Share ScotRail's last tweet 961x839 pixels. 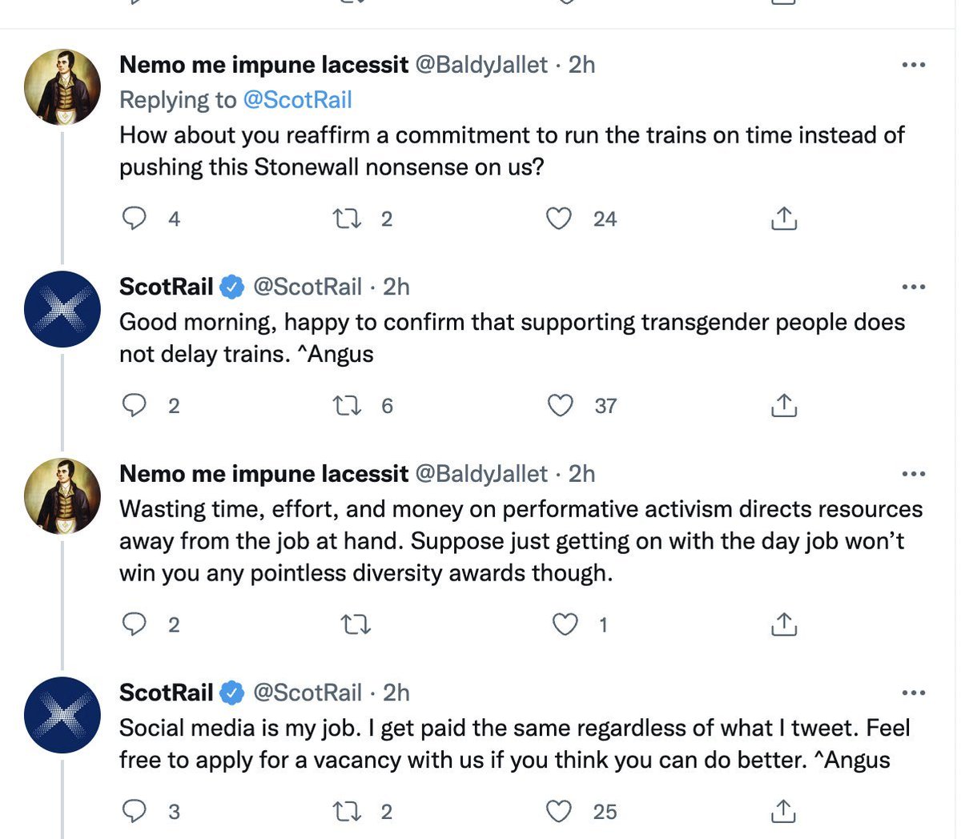pos(783,812)
